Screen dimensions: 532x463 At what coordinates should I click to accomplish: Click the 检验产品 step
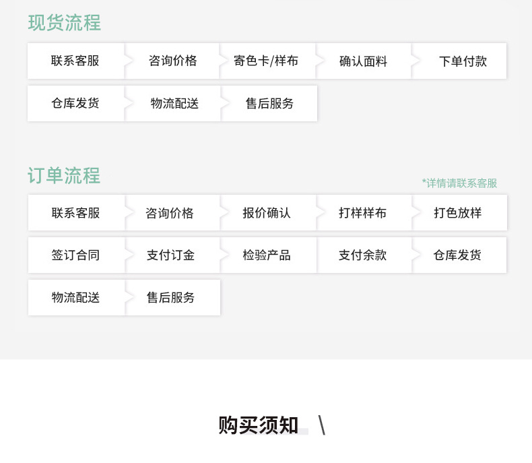tap(269, 255)
